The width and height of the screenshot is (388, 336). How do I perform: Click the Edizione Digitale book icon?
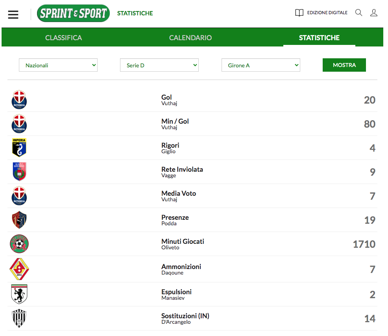tap(299, 13)
